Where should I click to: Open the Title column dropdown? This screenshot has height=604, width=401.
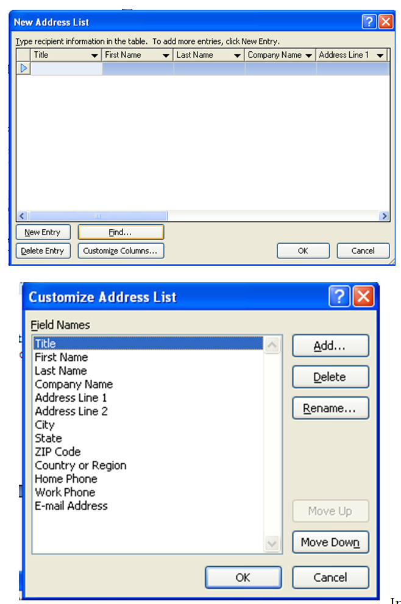(x=94, y=55)
